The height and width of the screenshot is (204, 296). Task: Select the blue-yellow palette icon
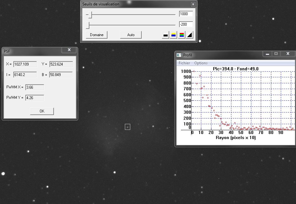[173, 35]
